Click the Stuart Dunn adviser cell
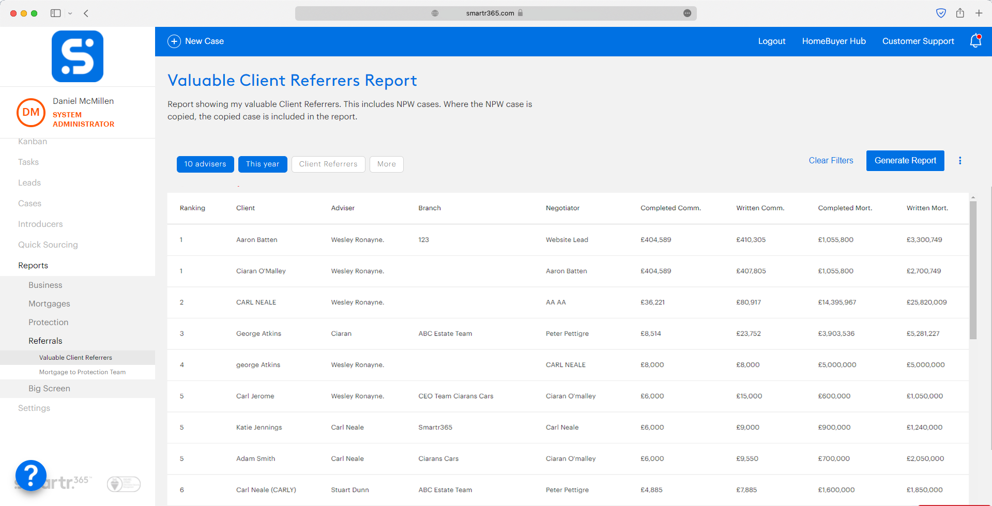 tap(350, 490)
